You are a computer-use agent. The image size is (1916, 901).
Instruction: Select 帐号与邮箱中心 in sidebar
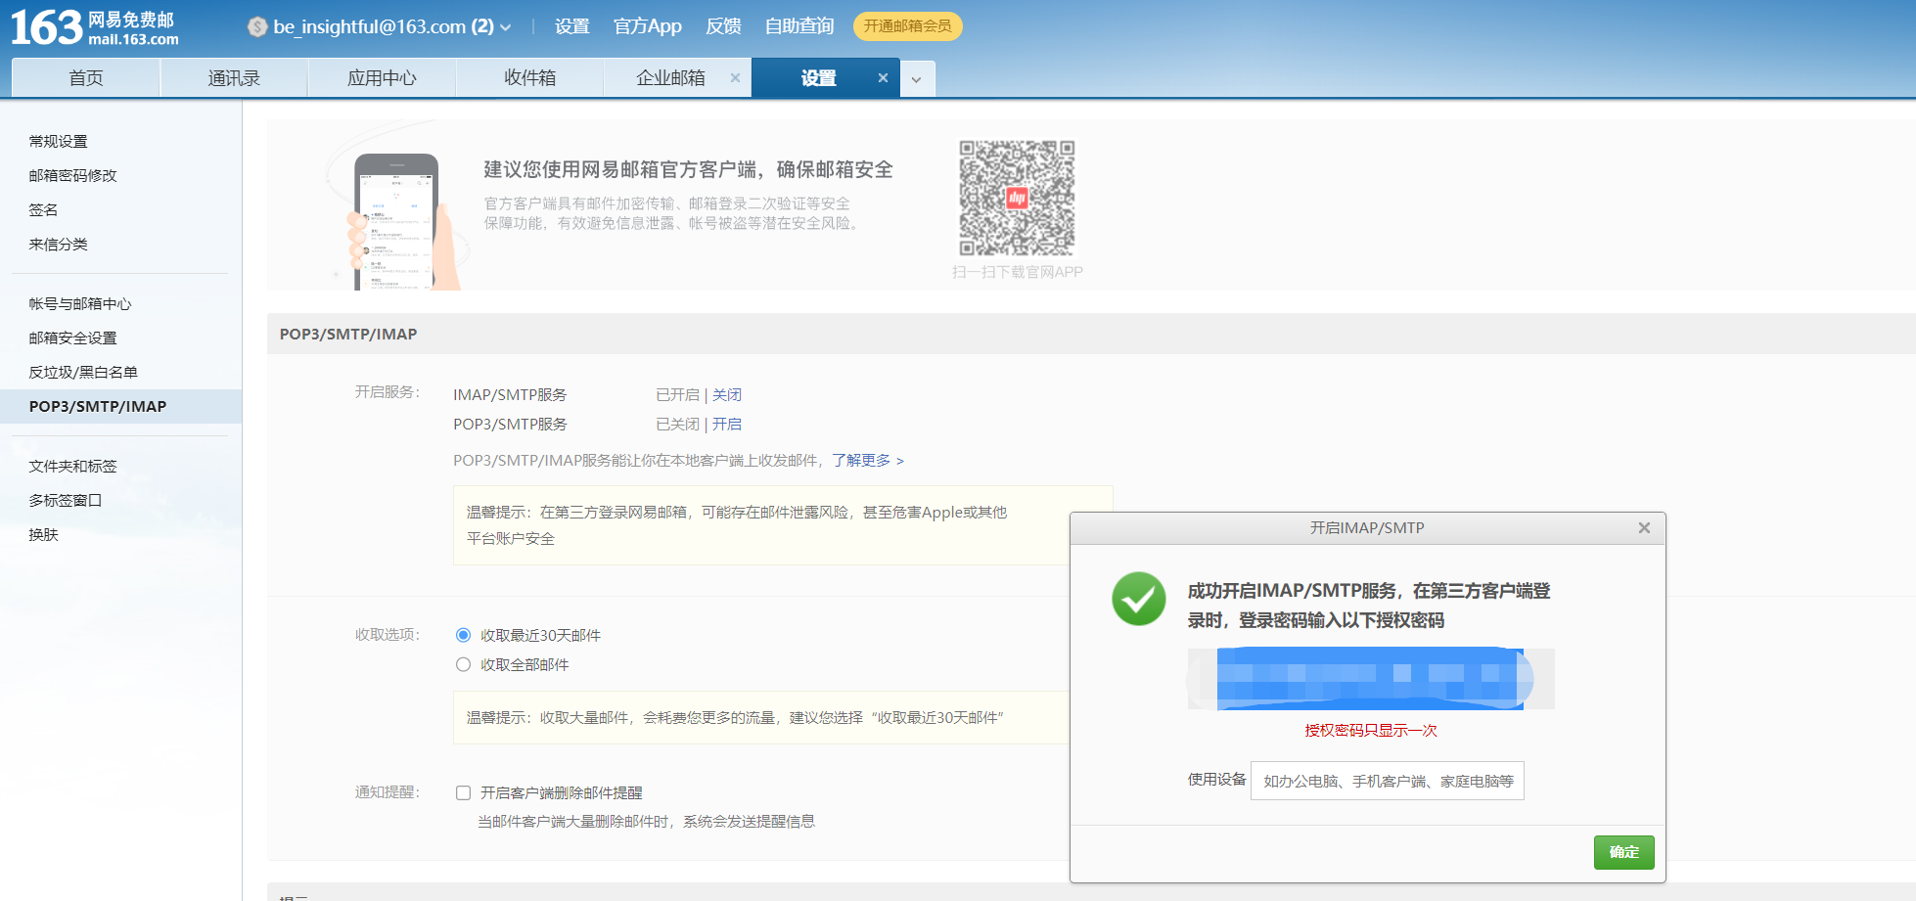tap(80, 303)
